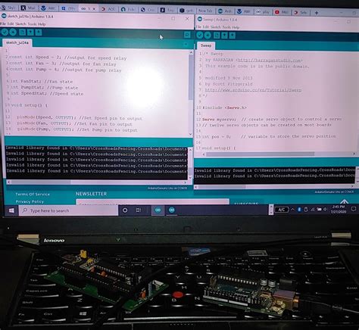Open Help menu in sketch_jul24a window

pyautogui.click(x=42, y=24)
